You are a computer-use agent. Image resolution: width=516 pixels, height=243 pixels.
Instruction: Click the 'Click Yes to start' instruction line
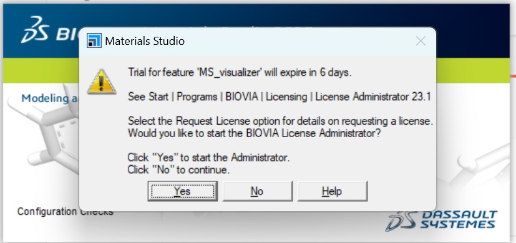[x=208, y=158]
